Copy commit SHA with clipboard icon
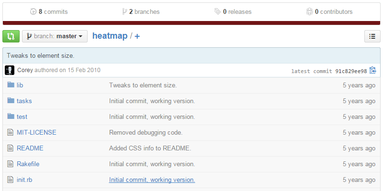 coord(373,71)
